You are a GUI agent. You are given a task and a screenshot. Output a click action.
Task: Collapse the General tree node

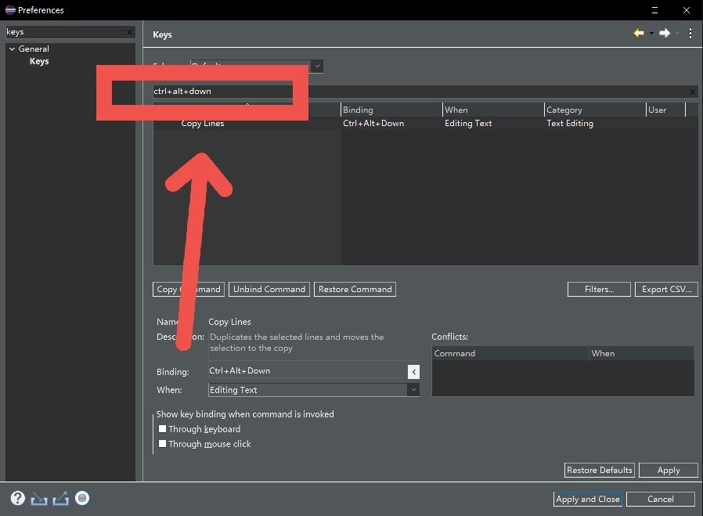point(11,49)
